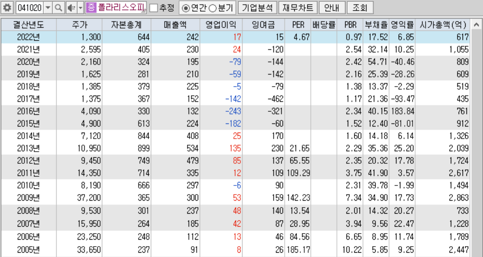
Task: Click the 조회 button
Action: (360, 8)
